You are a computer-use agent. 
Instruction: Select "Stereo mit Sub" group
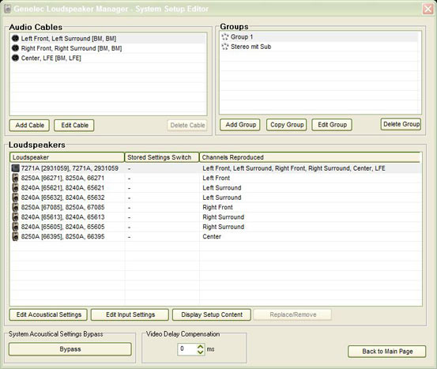(320, 47)
